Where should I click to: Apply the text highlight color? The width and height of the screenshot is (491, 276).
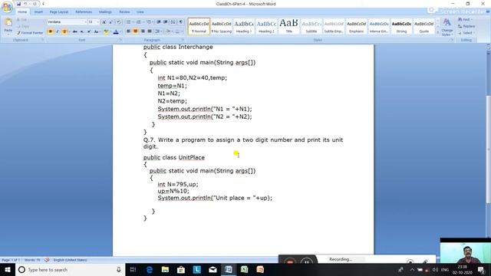click(x=106, y=31)
